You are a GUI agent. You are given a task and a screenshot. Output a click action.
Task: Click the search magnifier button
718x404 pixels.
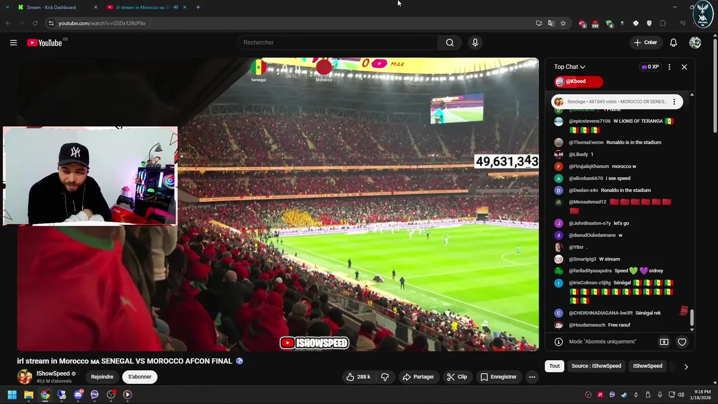(450, 43)
